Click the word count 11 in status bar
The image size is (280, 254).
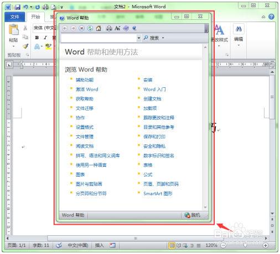pyautogui.click(x=40, y=245)
